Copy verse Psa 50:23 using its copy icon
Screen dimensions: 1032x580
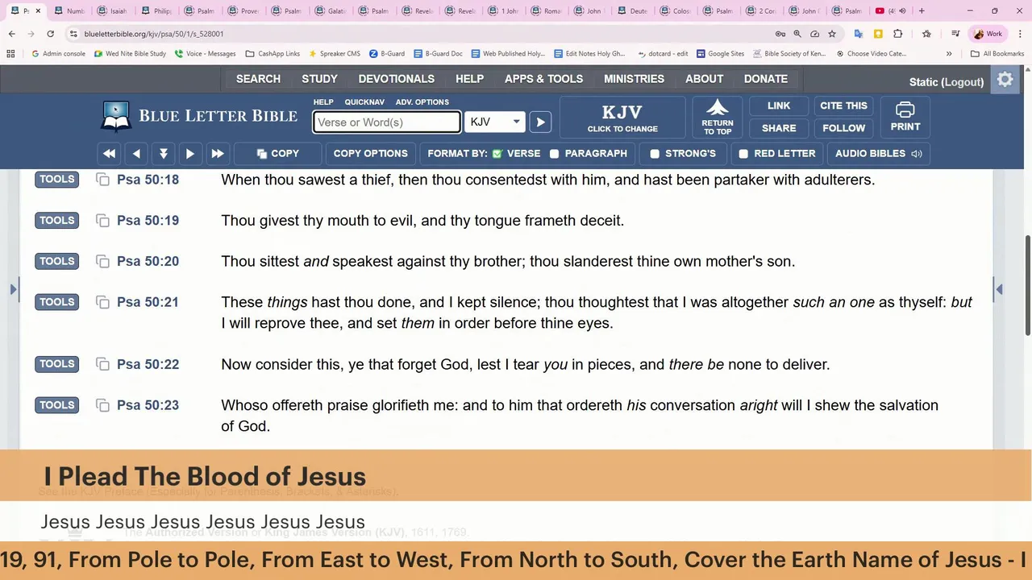click(x=102, y=405)
